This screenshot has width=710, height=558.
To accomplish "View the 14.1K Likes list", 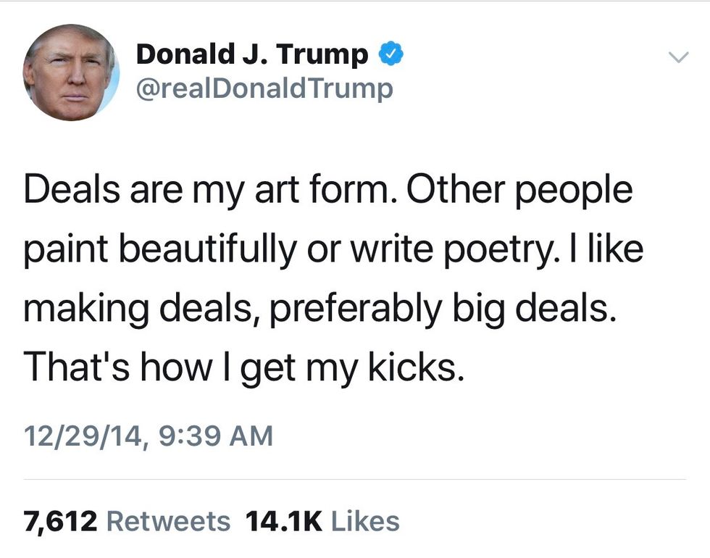I will [x=322, y=520].
